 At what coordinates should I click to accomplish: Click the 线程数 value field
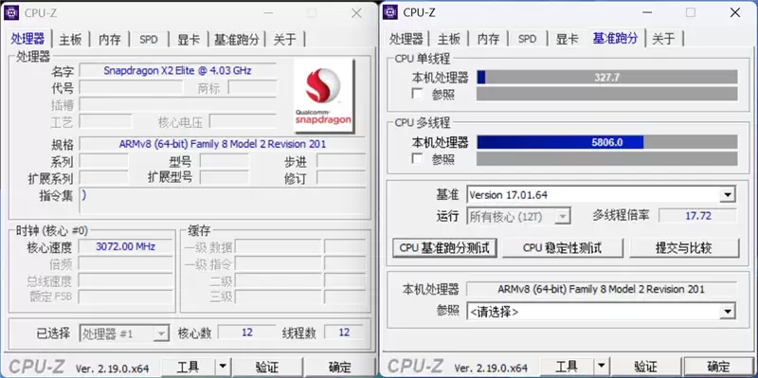(344, 333)
